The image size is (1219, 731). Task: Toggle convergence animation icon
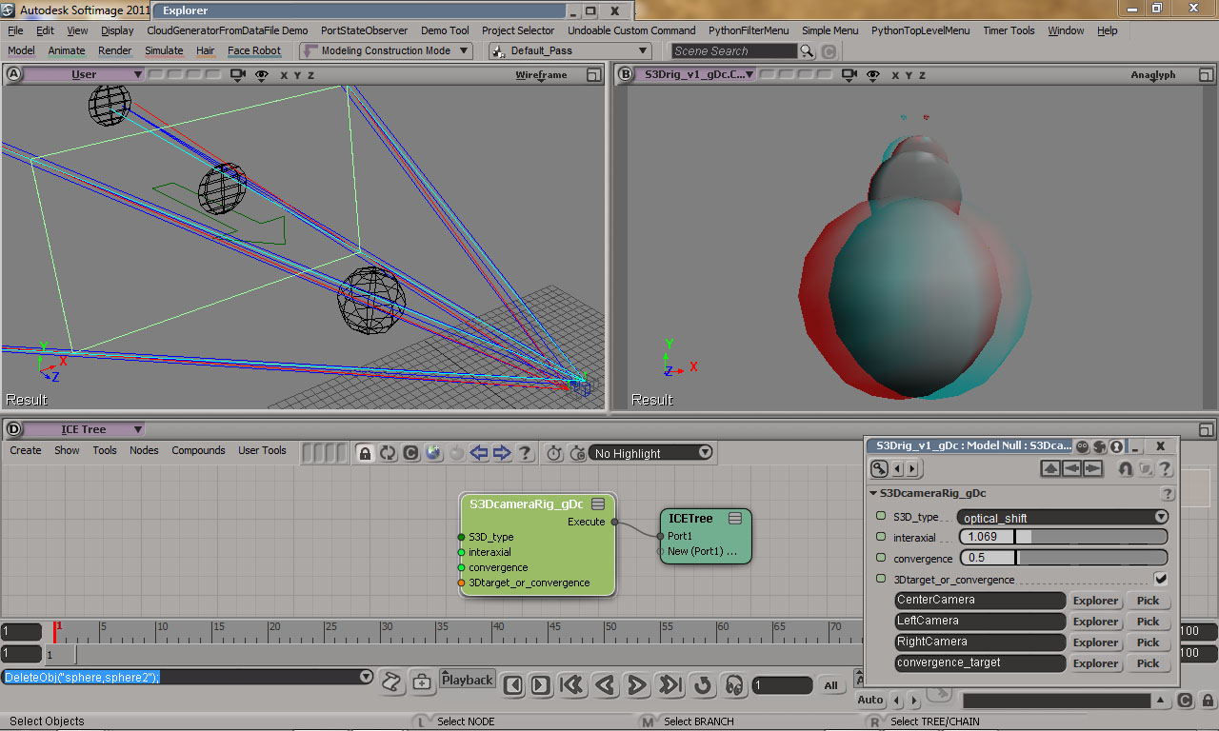881,558
